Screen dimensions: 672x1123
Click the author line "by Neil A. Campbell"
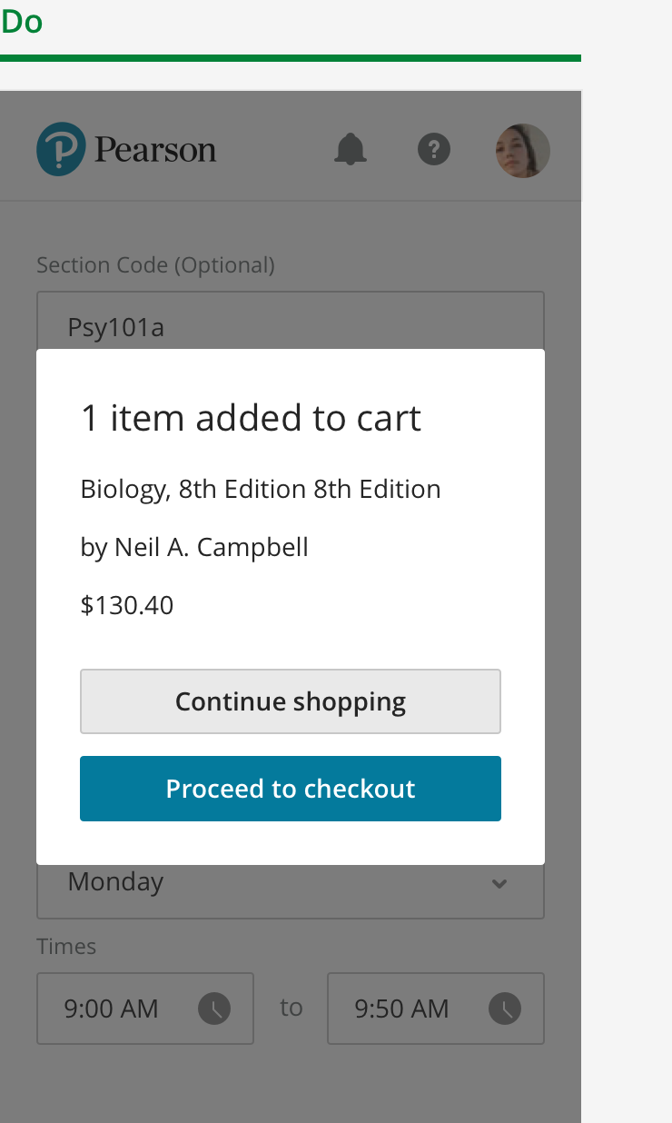pos(194,547)
